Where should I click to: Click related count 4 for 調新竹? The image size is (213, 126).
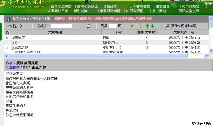[x=147, y=37]
